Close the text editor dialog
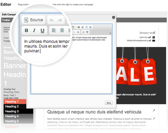 tap(114, 17)
